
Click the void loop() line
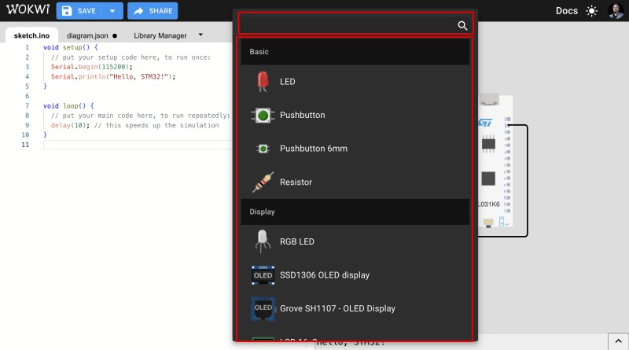[68, 106]
